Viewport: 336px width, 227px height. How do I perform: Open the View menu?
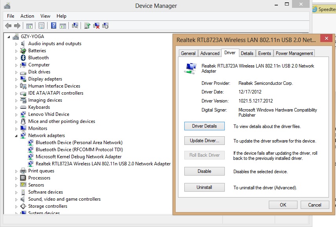pos(45,16)
